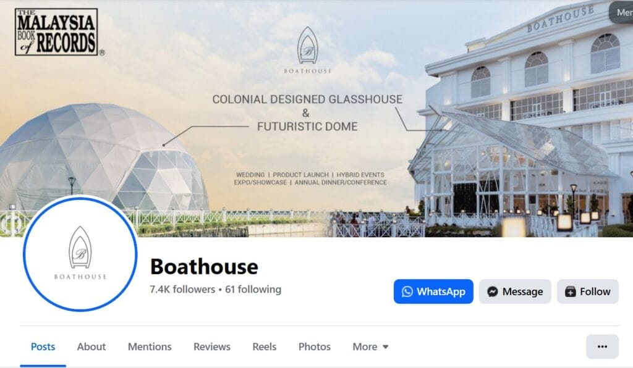Expand the More dropdown arrow
This screenshot has width=633, height=368.
tap(386, 346)
